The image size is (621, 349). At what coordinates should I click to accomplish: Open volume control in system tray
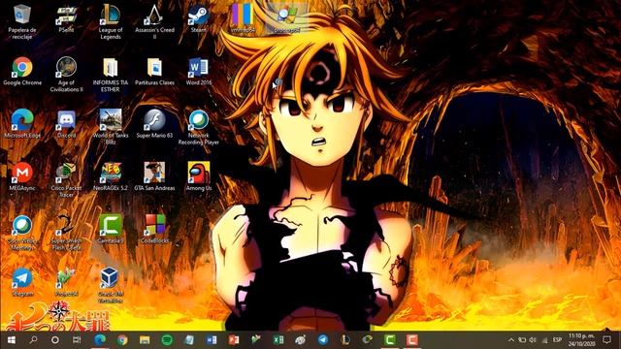tap(533, 340)
